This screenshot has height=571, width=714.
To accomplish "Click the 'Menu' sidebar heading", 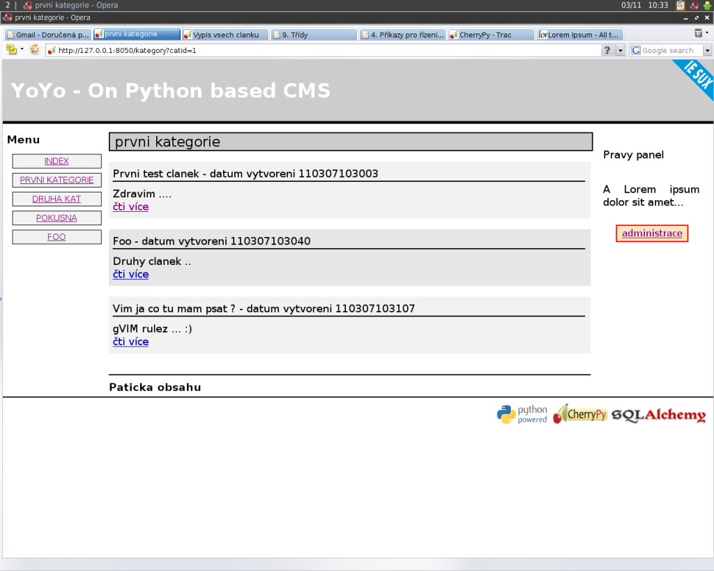I will [24, 140].
